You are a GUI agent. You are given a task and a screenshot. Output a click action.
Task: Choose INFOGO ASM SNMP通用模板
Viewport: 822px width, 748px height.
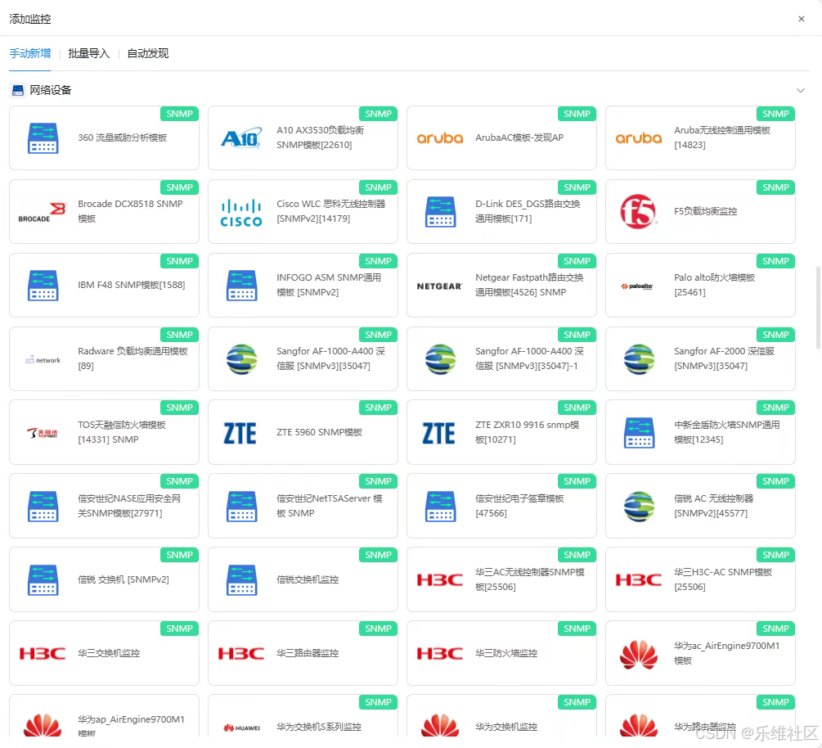coord(303,286)
